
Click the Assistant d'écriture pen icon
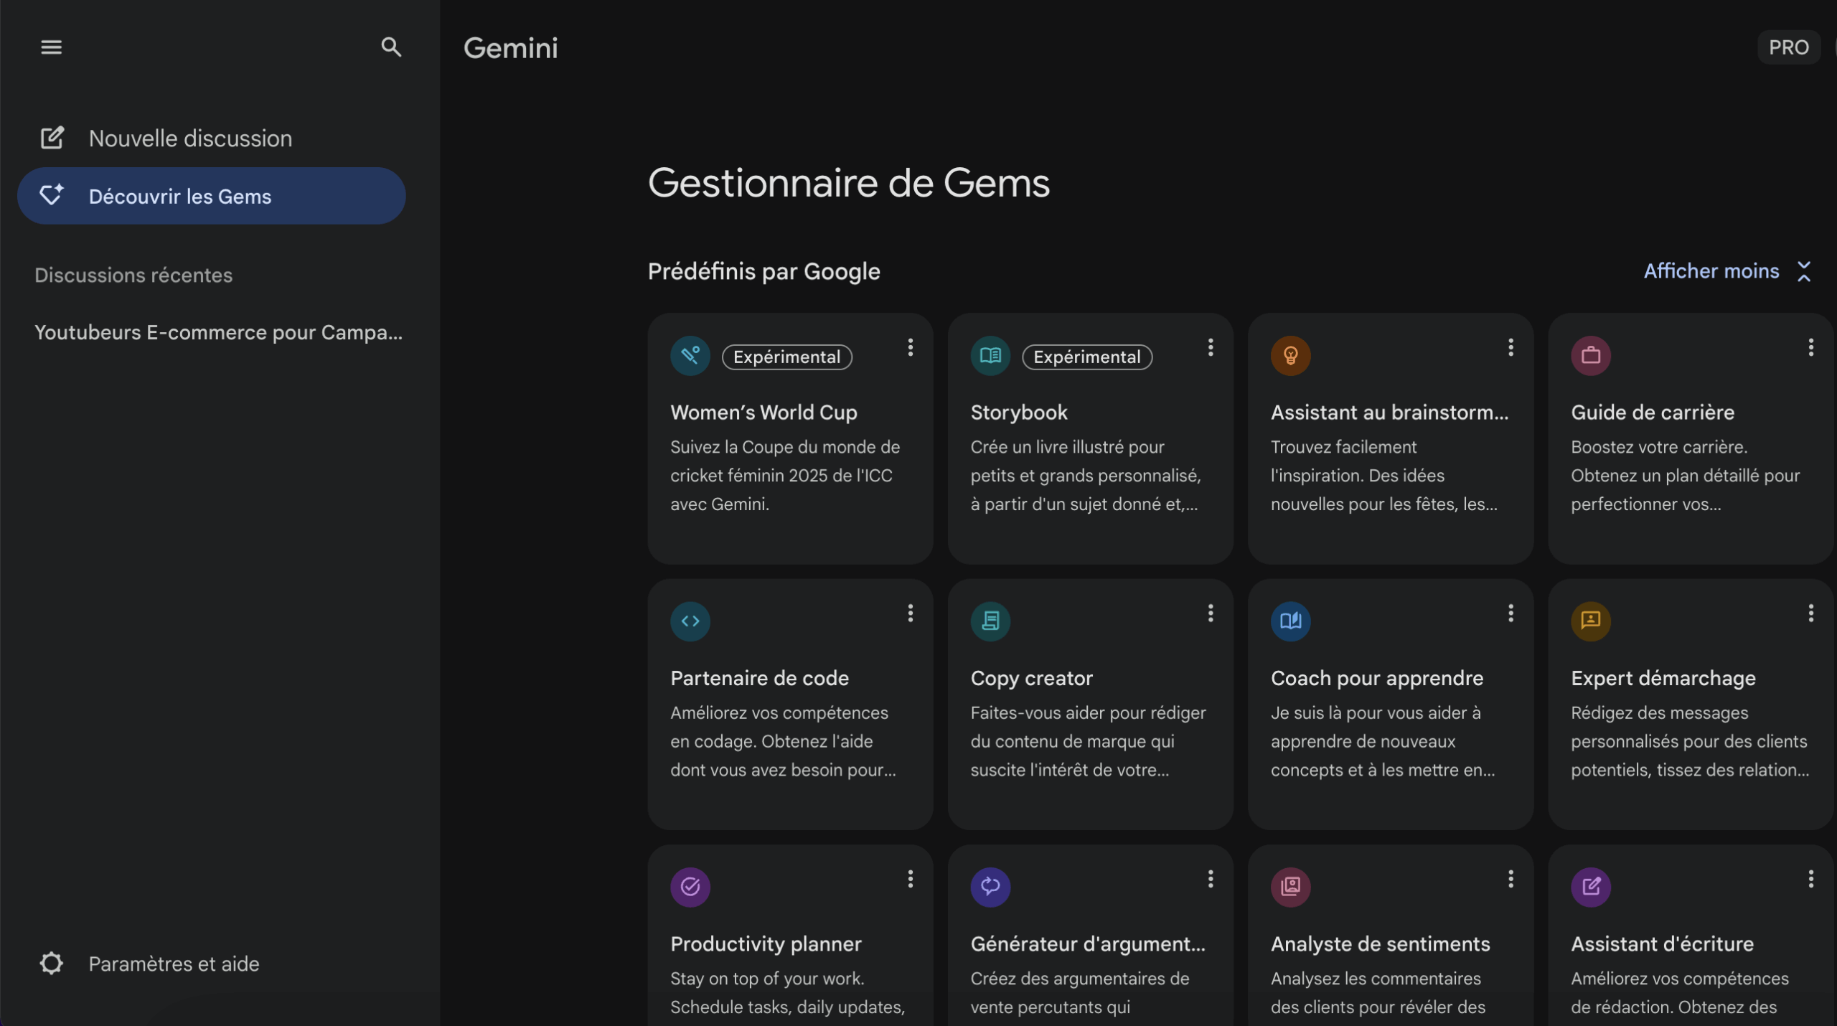[1589, 887]
